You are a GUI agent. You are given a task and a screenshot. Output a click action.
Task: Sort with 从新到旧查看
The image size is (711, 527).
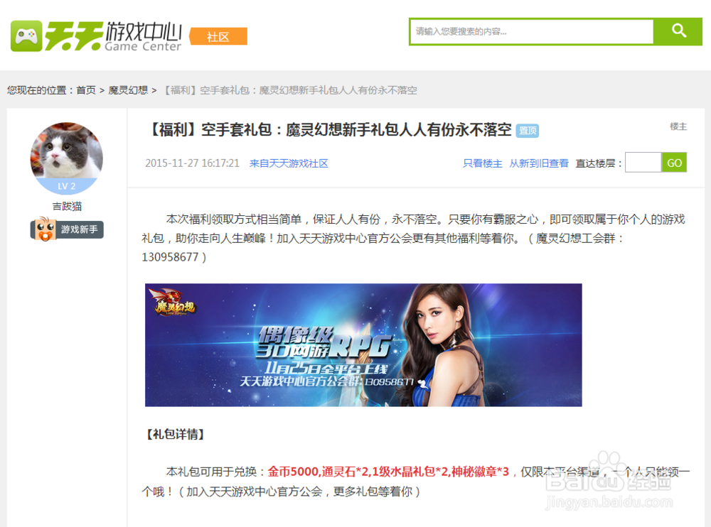click(x=539, y=163)
